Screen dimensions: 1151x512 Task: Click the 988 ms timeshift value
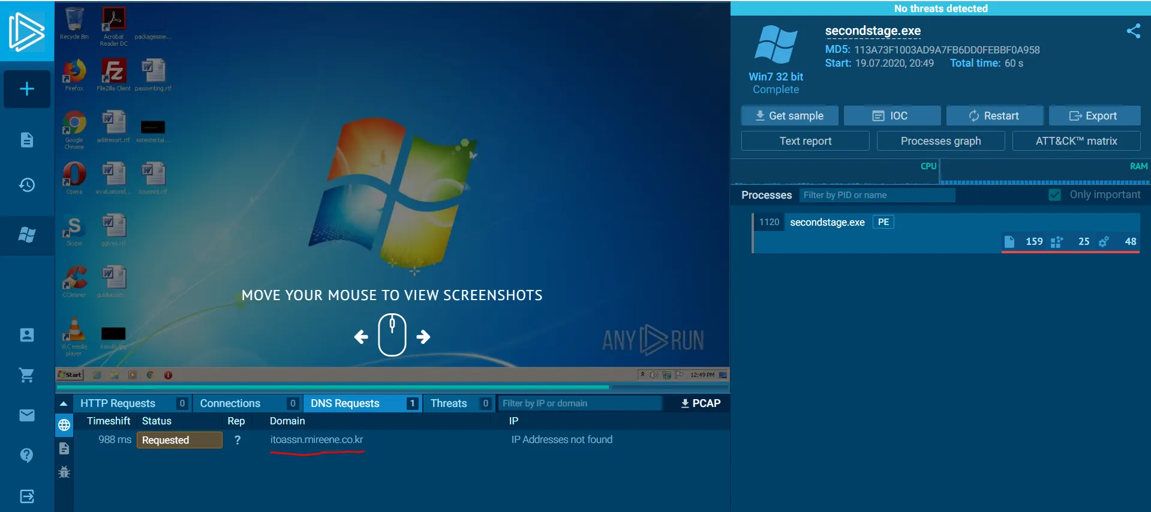(115, 440)
